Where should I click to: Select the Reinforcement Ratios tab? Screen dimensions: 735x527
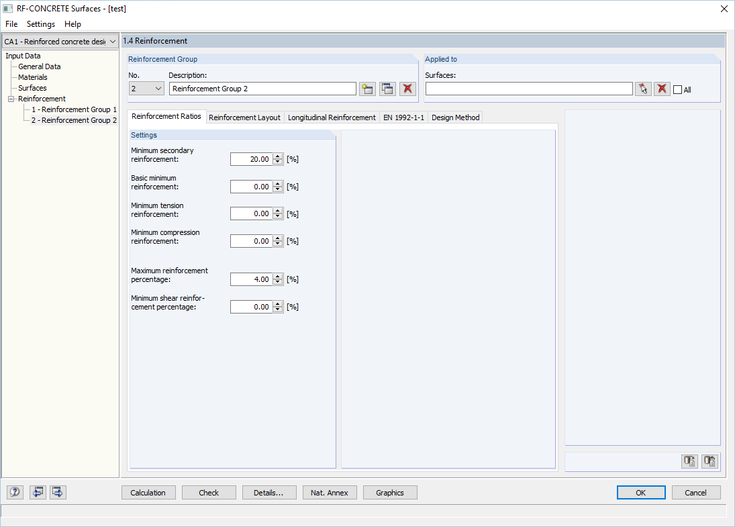[166, 116]
